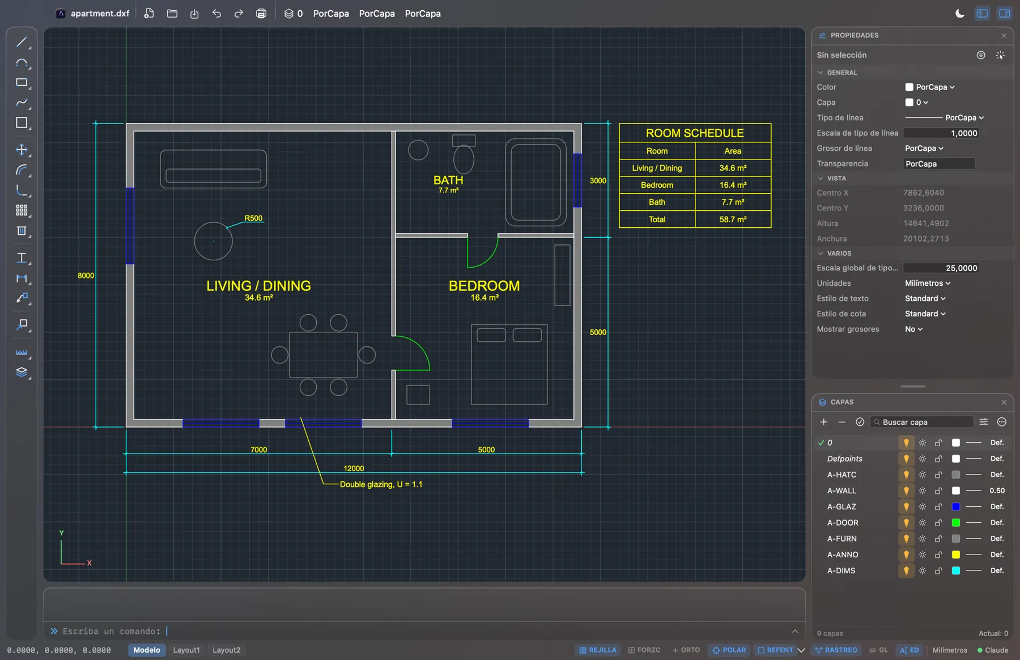The width and height of the screenshot is (1020, 660).
Task: Select the Text tool
Action: coord(22,258)
